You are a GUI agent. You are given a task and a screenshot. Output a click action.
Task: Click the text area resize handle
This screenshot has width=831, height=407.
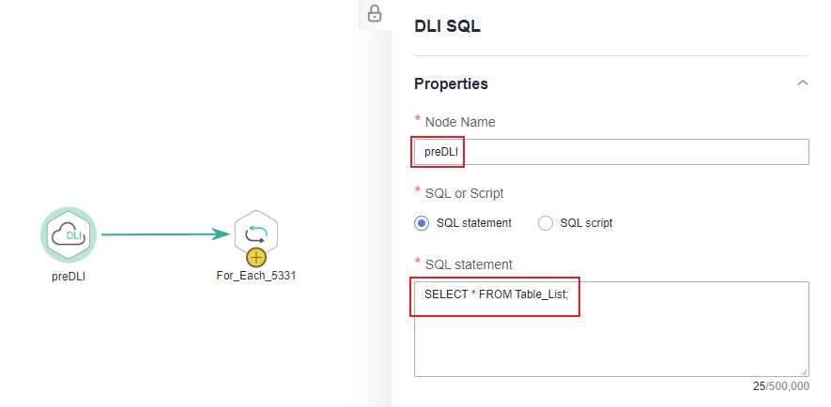803,371
